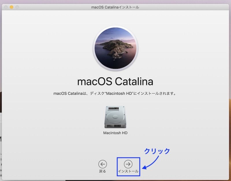Select the Macintosh HD disk icon
The image size is (231, 181).
pyautogui.click(x=115, y=117)
